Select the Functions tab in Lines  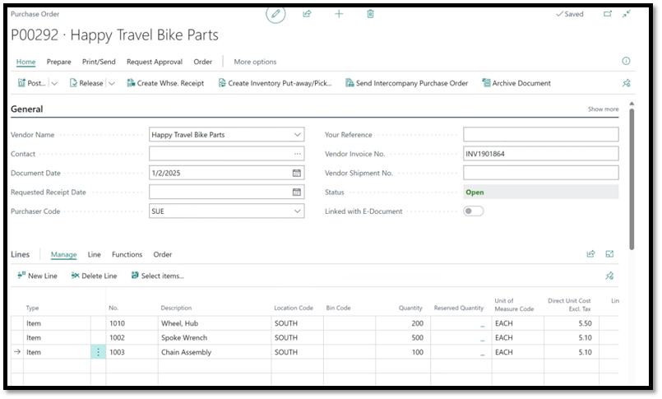127,254
